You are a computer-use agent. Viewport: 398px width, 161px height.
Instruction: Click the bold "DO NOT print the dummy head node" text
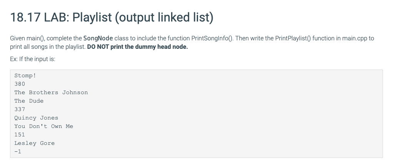click(x=137, y=47)
